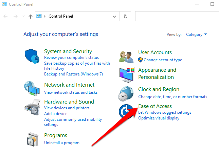219x156 pixels.
Task: Click Backup and Restore (Windows 7)
Action: [x=73, y=74]
